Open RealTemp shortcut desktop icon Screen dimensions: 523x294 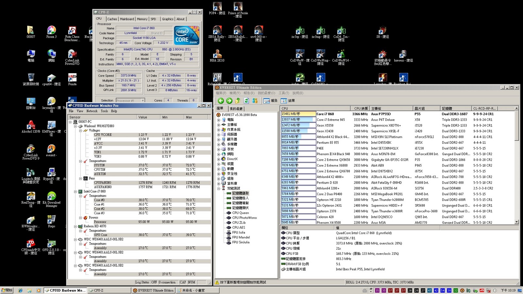(31, 199)
